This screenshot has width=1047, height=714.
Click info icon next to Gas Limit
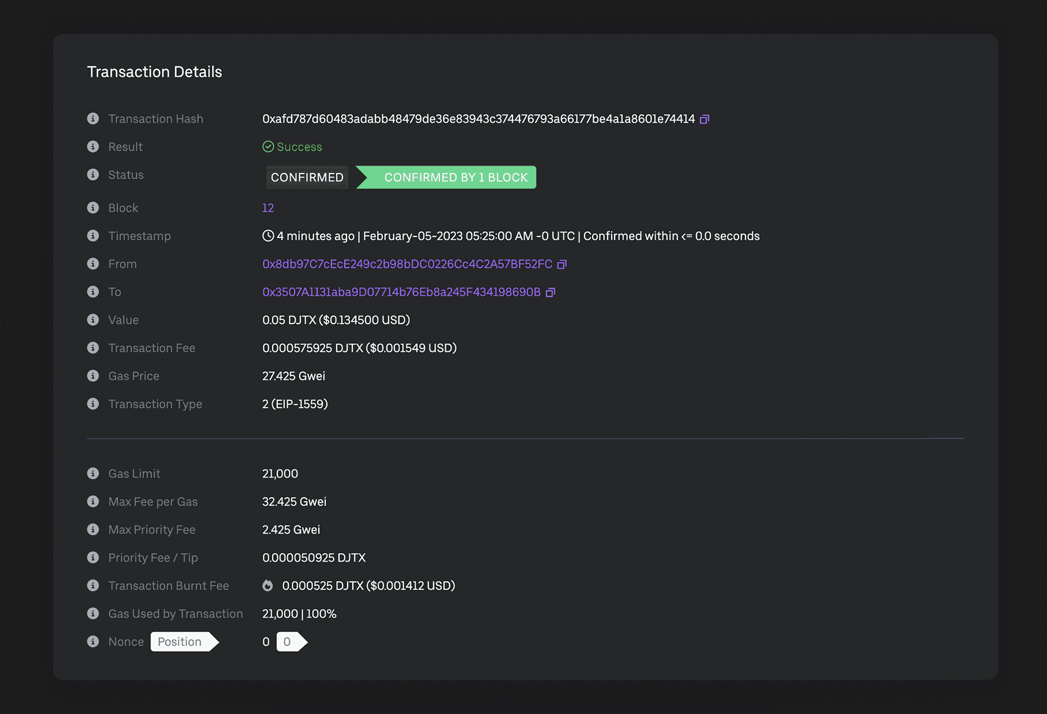[x=93, y=474]
